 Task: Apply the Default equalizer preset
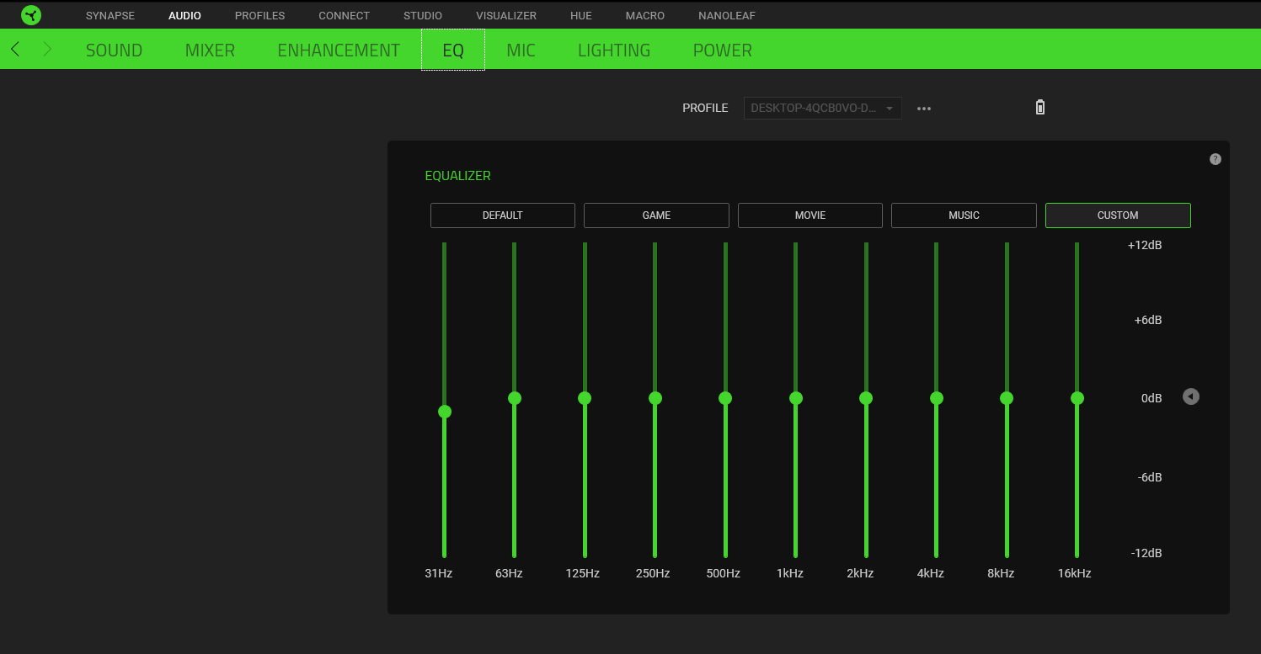502,215
